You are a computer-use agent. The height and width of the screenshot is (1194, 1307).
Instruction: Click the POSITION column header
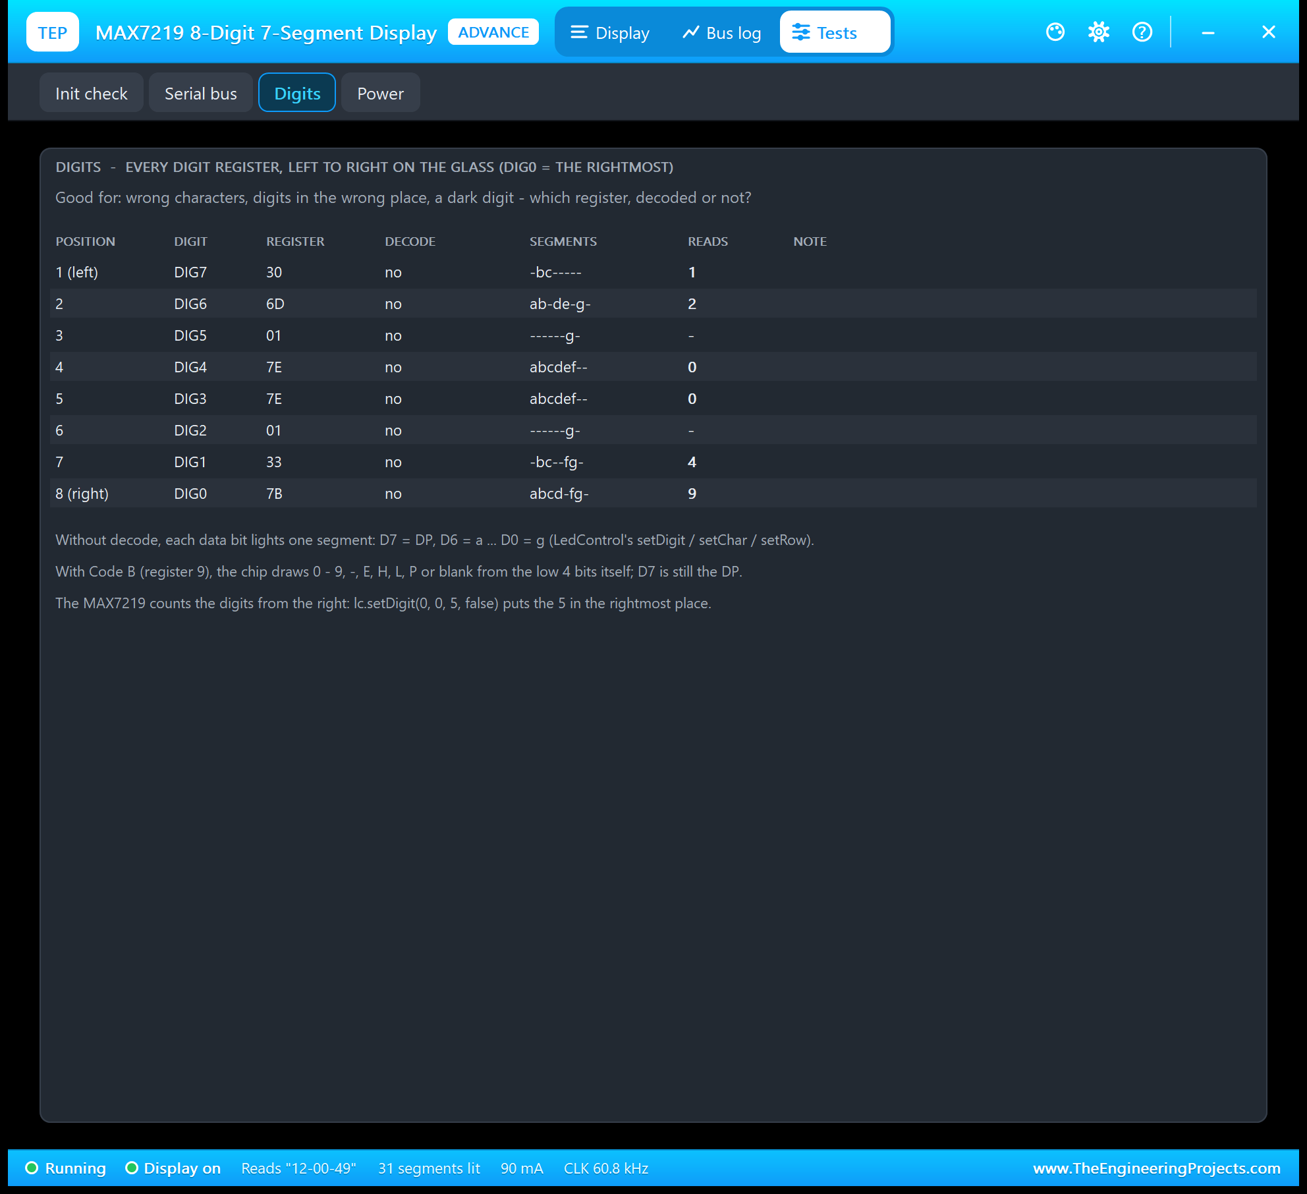tap(85, 241)
